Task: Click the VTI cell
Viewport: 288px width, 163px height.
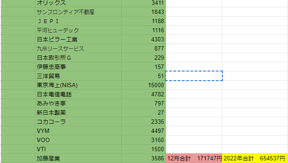Action: coord(78,149)
